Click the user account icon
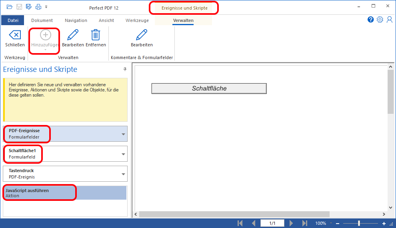The width and height of the screenshot is (396, 228). (389, 20)
